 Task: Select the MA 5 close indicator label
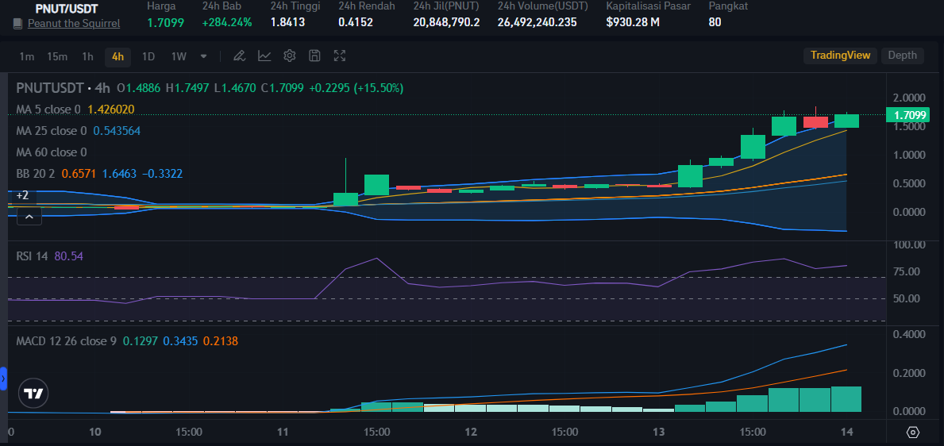point(48,110)
